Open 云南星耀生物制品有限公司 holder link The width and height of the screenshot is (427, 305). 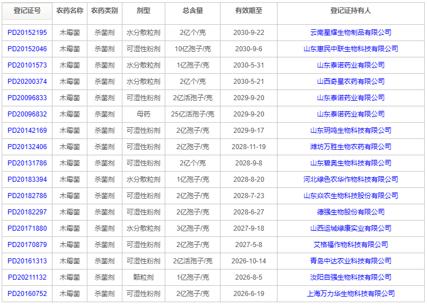pos(351,33)
